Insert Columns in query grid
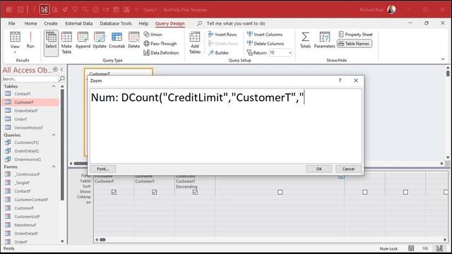 point(265,35)
